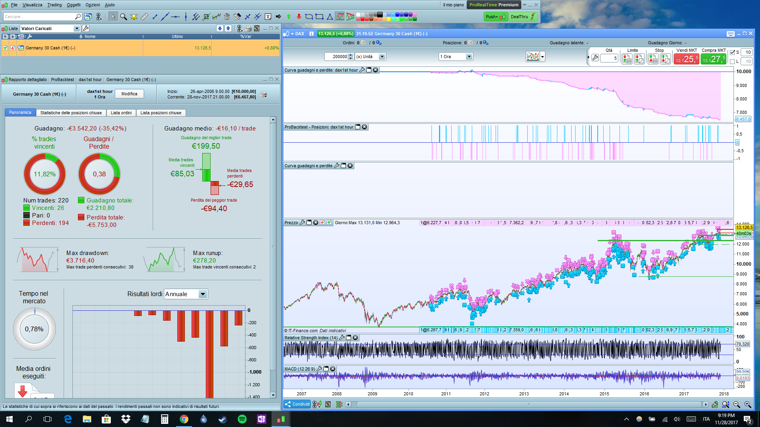
Task: Open order settings wrench next to Qtà
Action: click(595, 58)
